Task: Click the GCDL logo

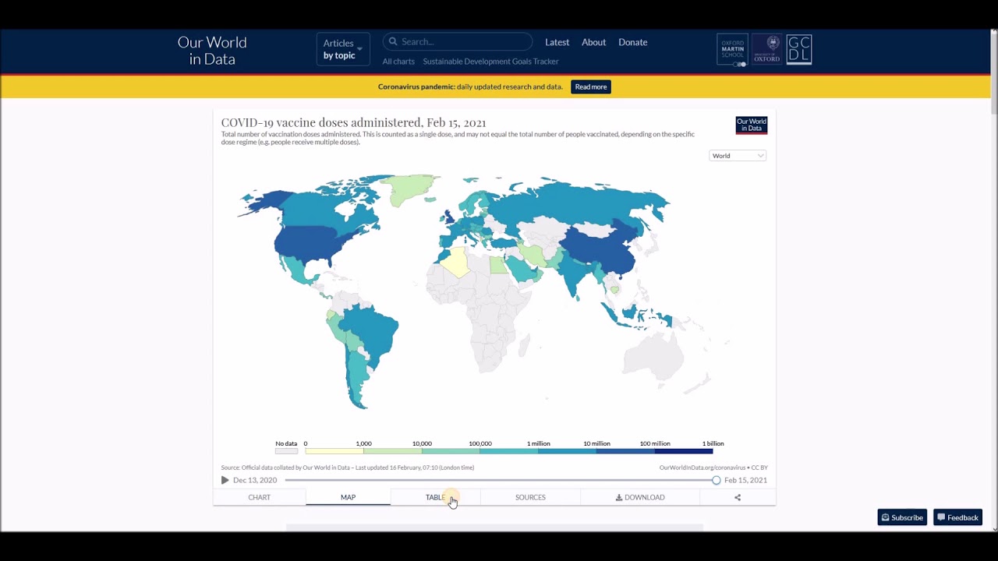Action: pyautogui.click(x=799, y=49)
